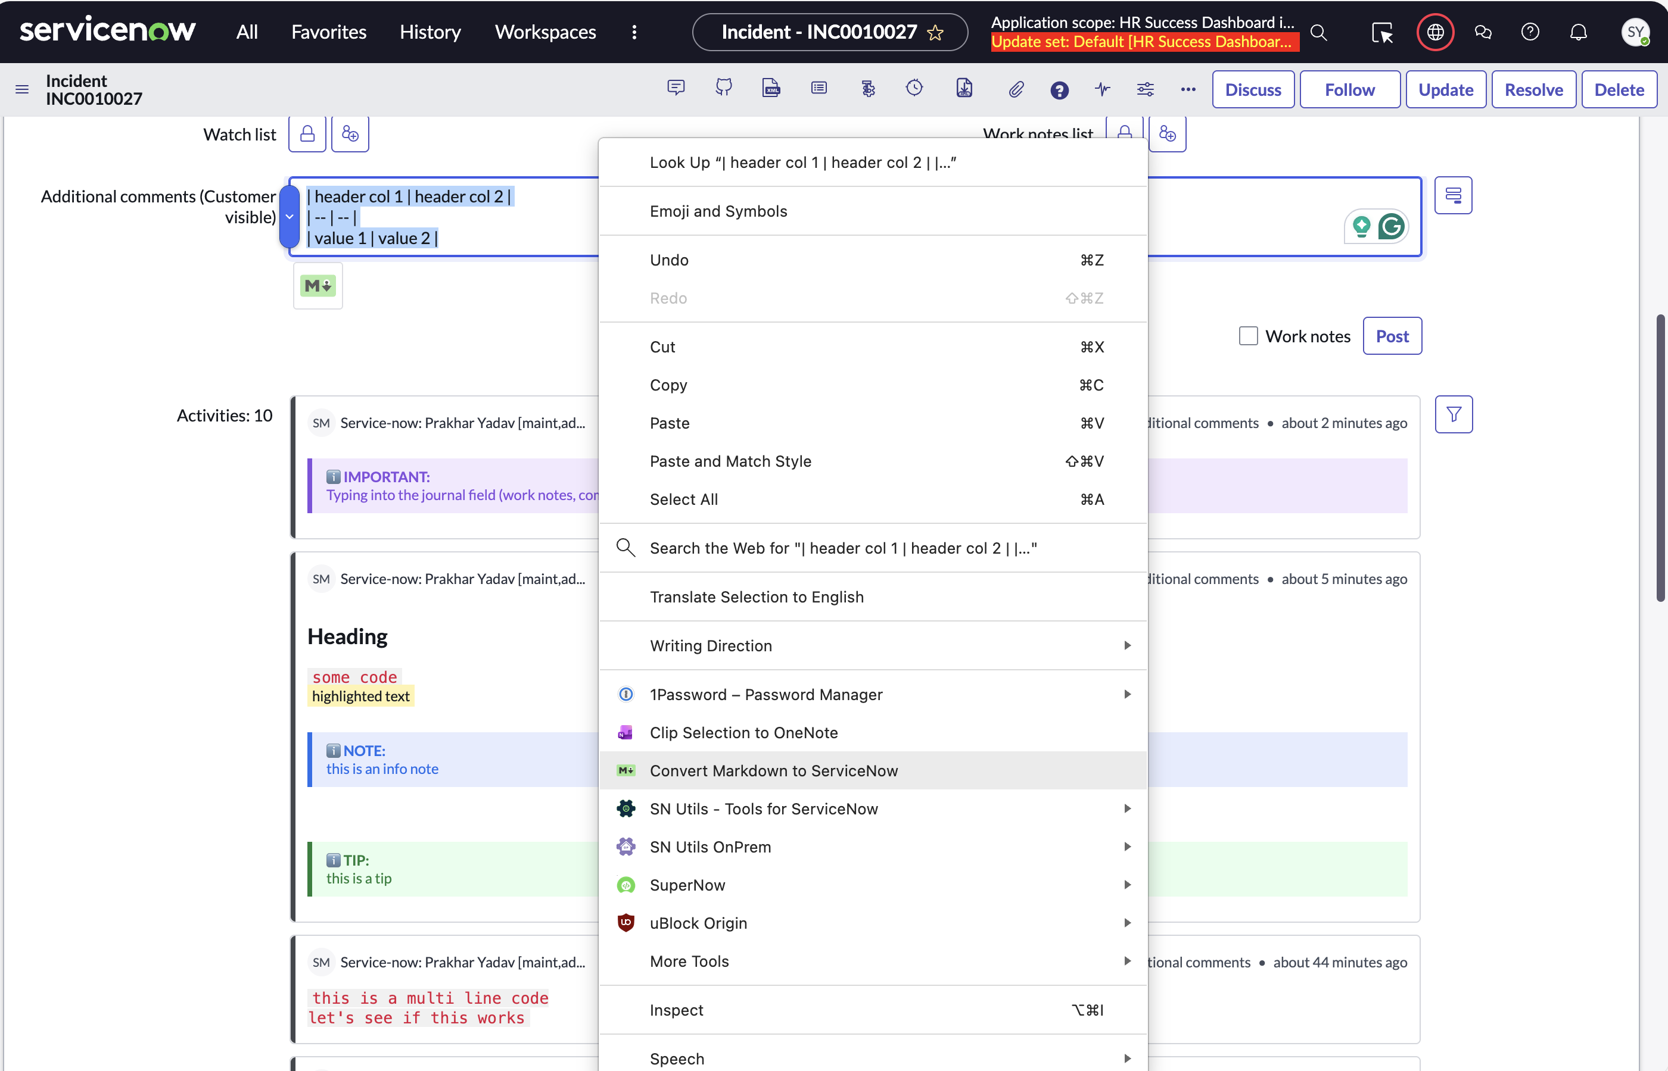Screen dimensions: 1668x1071
Task: Toggle the lock icon next to Watch list
Action: point(307,133)
